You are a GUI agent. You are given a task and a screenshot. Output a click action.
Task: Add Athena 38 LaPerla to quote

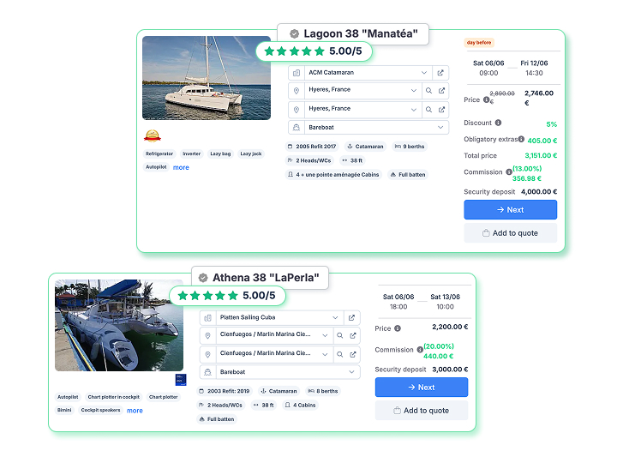pos(421,411)
